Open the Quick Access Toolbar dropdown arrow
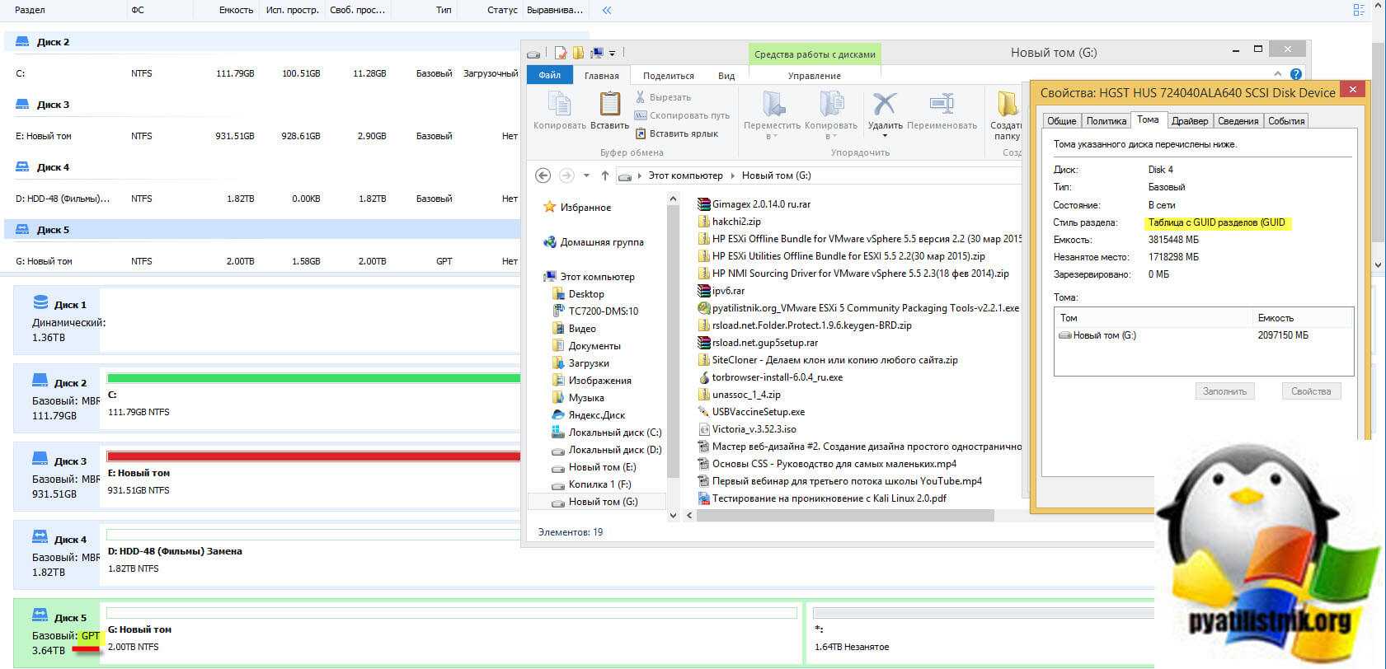 pos(612,53)
